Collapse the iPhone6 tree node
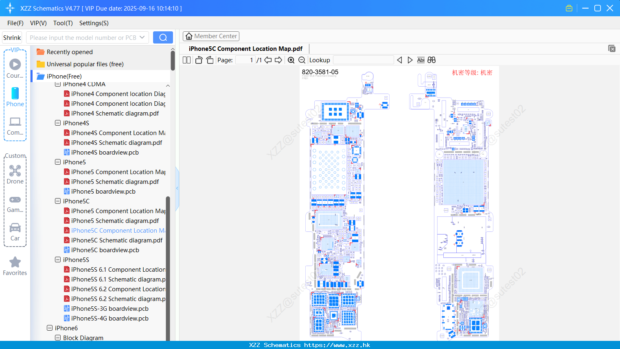 tap(50, 328)
